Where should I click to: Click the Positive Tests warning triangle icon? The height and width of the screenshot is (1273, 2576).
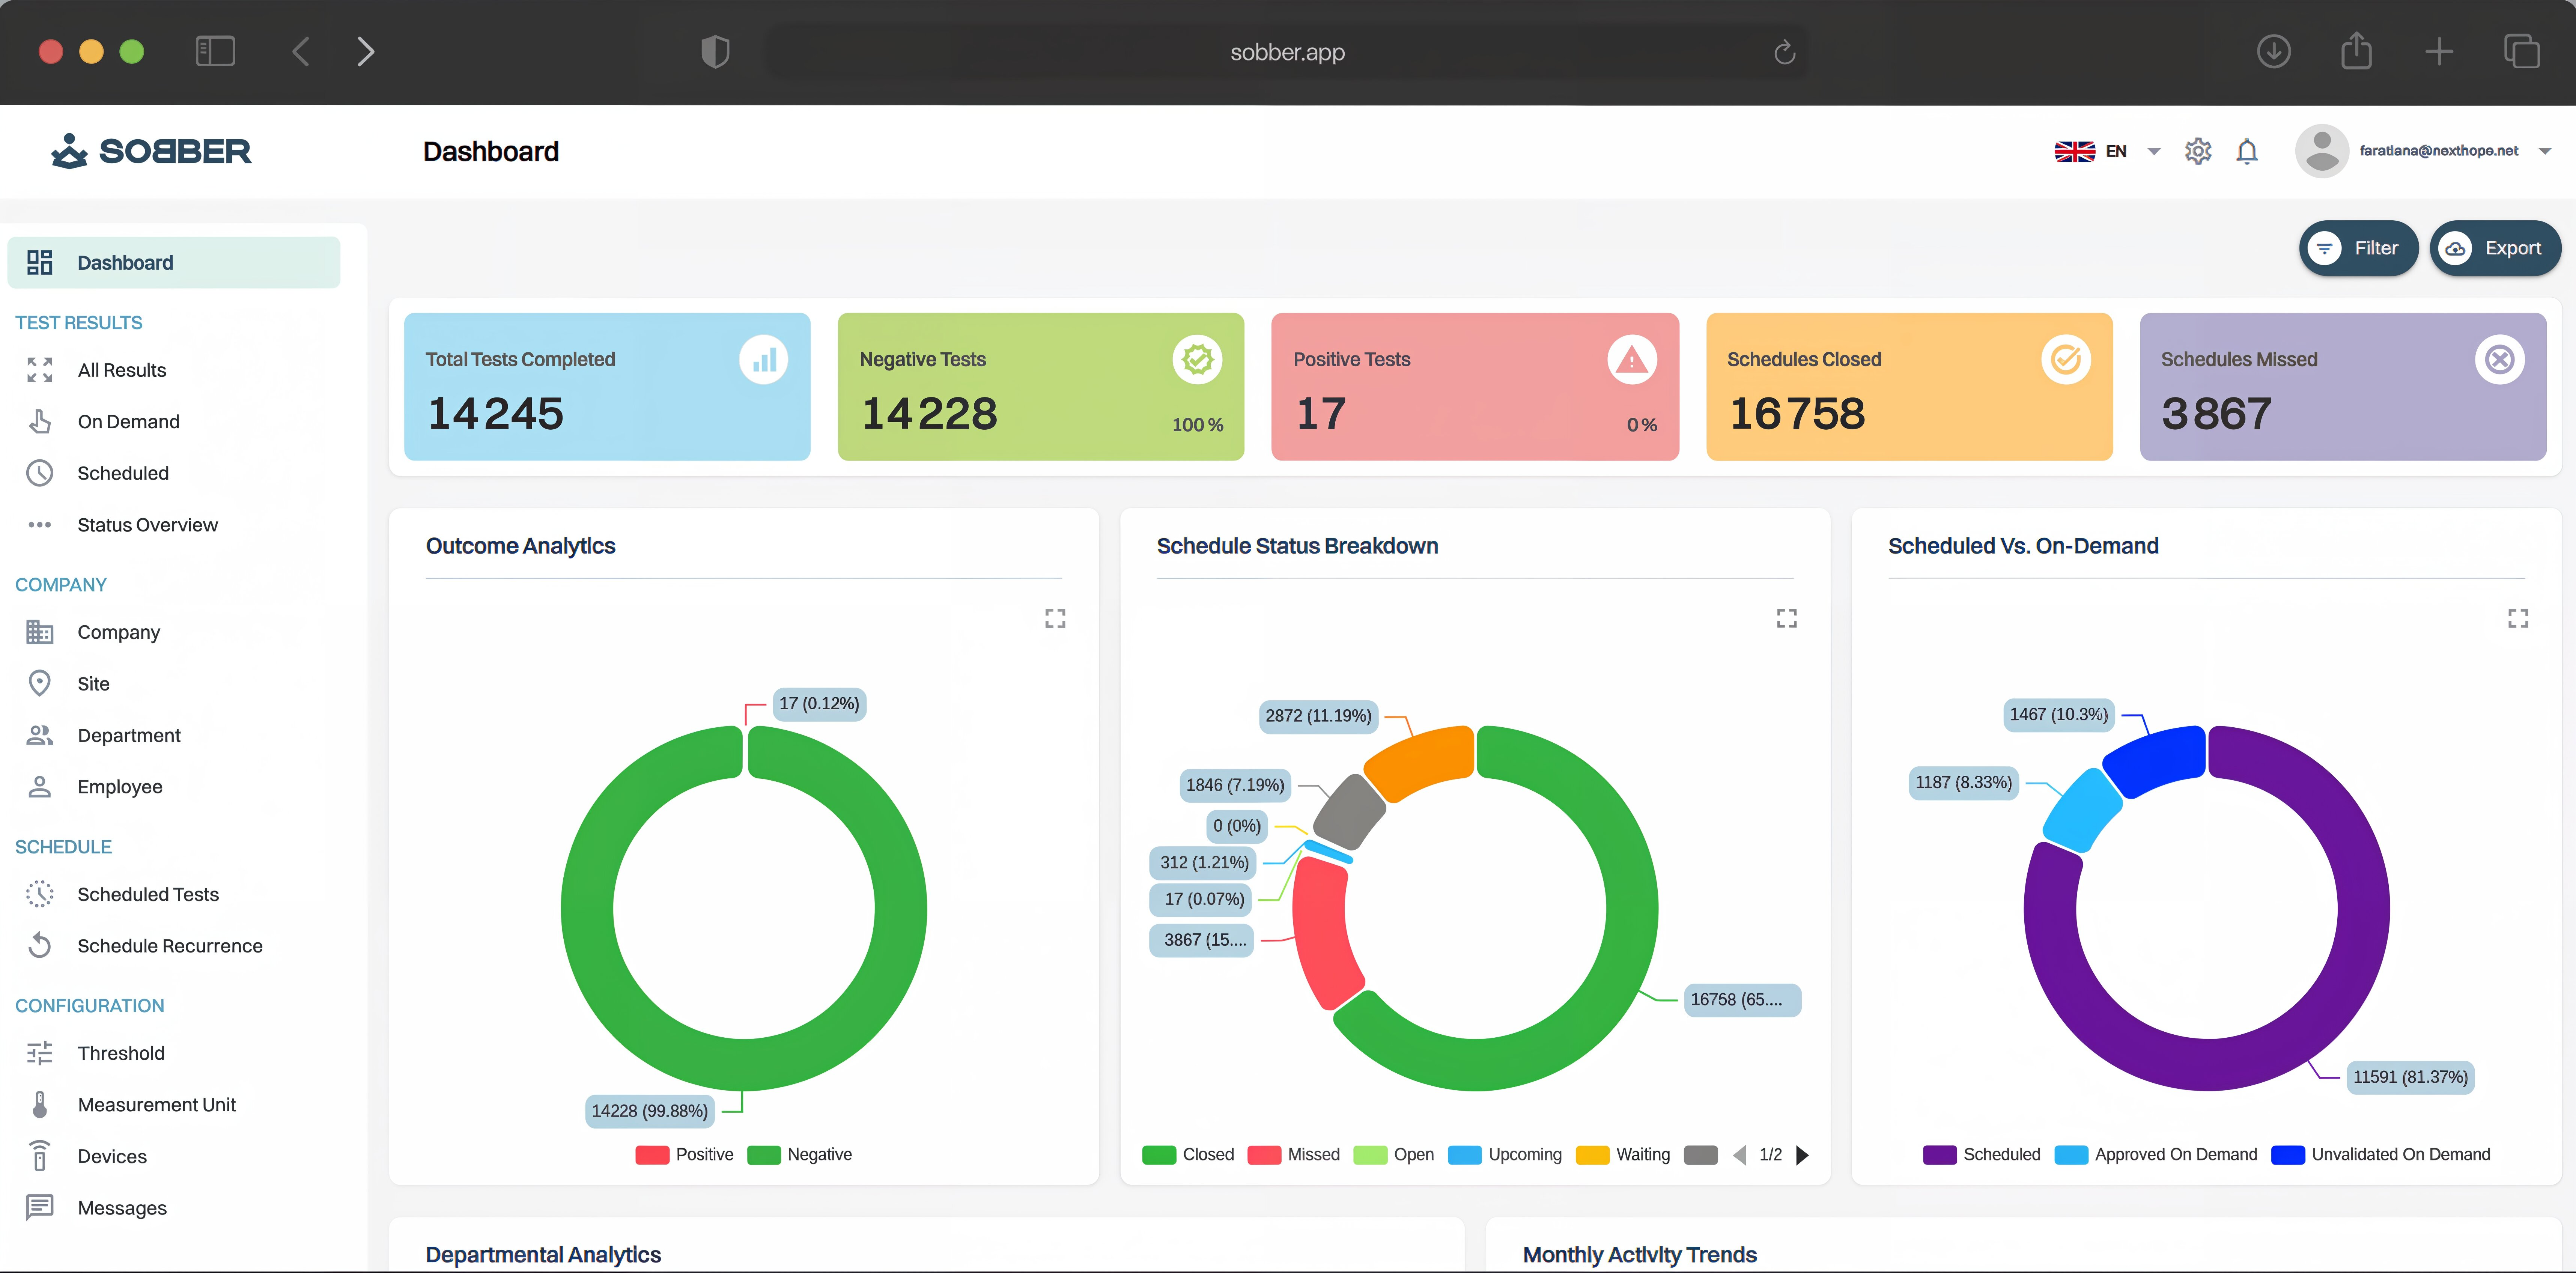1632,360
